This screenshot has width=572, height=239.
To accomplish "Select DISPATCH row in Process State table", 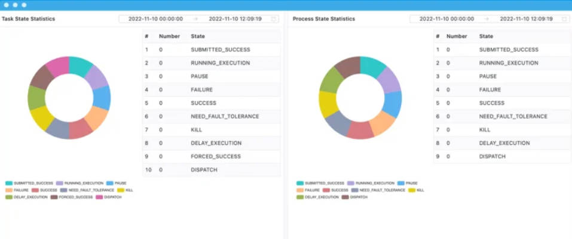I will point(503,156).
